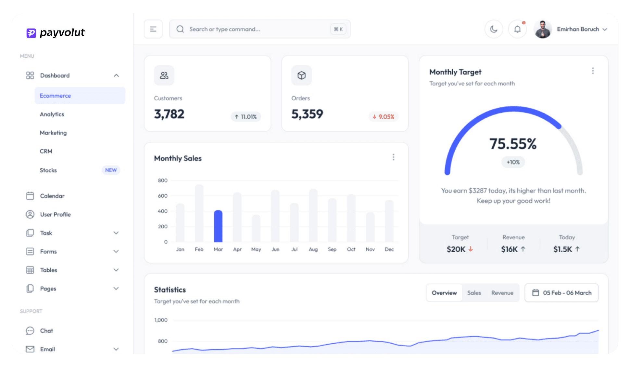Click the Customers card people icon

click(x=164, y=76)
